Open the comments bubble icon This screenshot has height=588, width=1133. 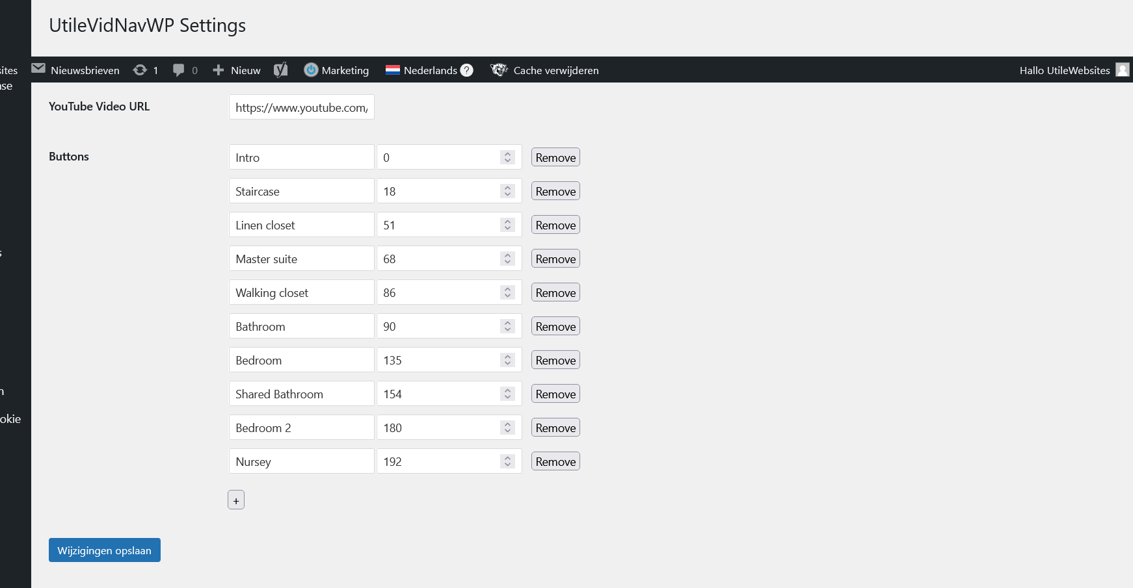click(178, 70)
